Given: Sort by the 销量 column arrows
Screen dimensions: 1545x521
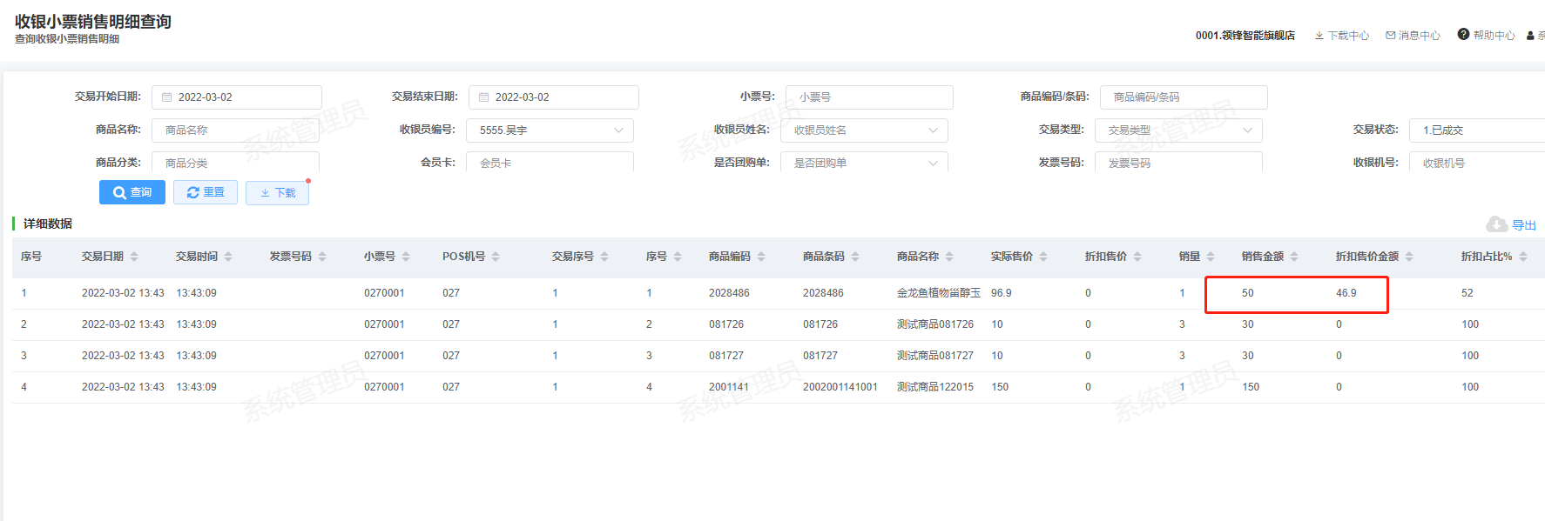Looking at the screenshot, I should point(1211,257).
